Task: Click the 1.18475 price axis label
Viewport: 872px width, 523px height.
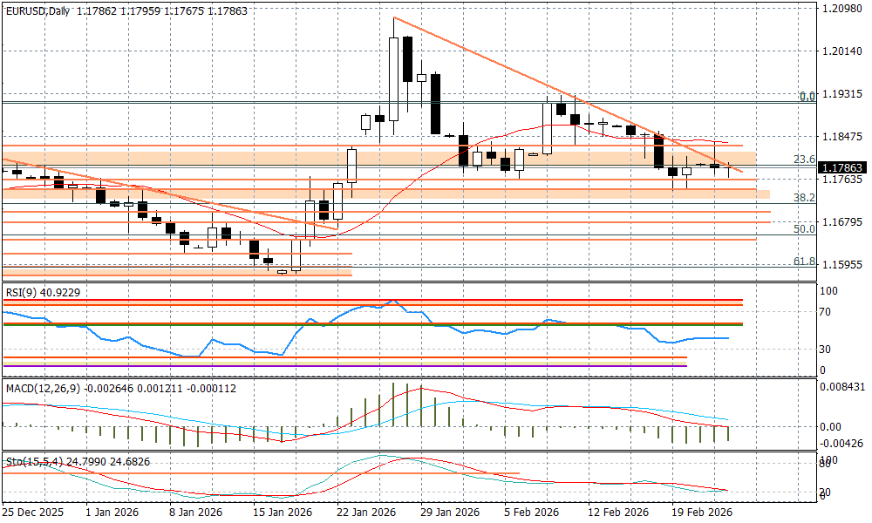Action: (x=842, y=137)
